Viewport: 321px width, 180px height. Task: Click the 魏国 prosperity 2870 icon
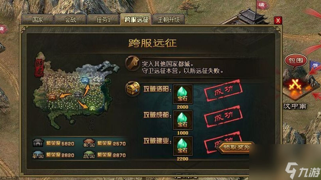[x=89, y=155]
